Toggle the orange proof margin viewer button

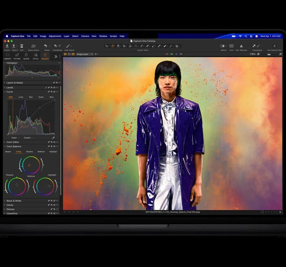click(73, 54)
